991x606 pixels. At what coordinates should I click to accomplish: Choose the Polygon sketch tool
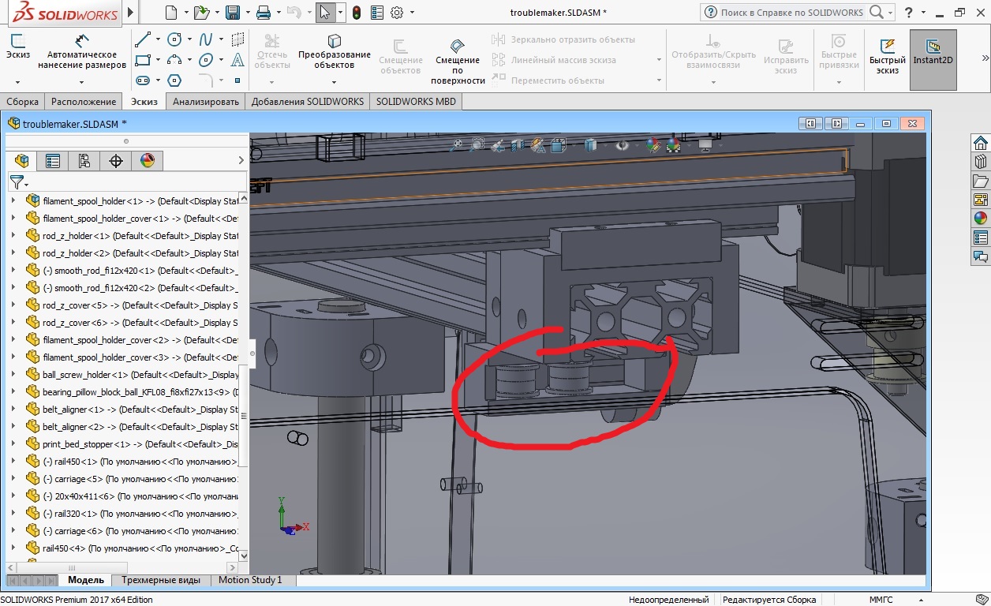174,80
